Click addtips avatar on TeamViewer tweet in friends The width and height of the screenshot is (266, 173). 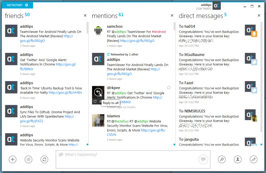[x=11, y=31]
